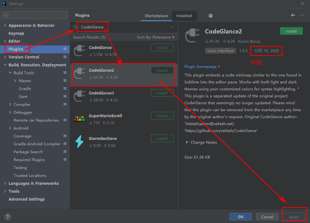Select Keymap in settings tree
Image resolution: width=310 pixels, height=223 pixels.
[x=16, y=33]
